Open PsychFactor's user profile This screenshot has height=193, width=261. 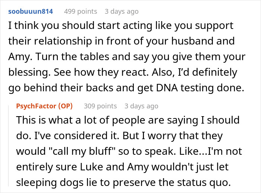coord(37,106)
